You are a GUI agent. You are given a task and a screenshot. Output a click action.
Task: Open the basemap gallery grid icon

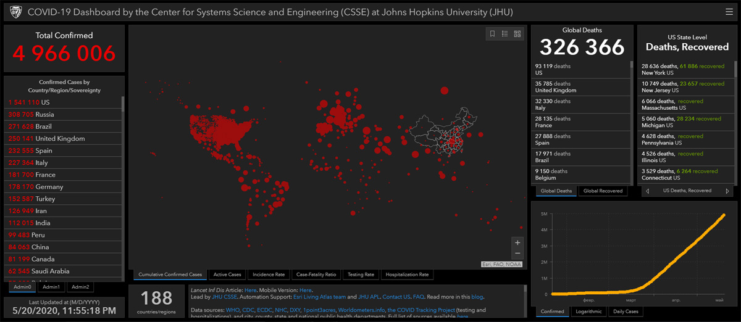pyautogui.click(x=517, y=34)
